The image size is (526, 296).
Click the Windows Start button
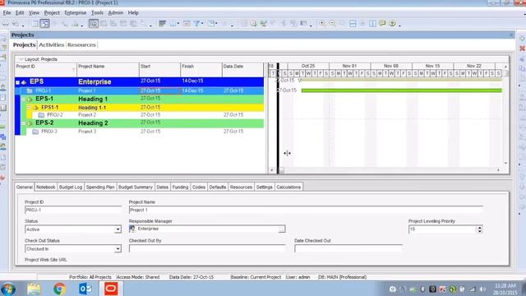point(8,289)
